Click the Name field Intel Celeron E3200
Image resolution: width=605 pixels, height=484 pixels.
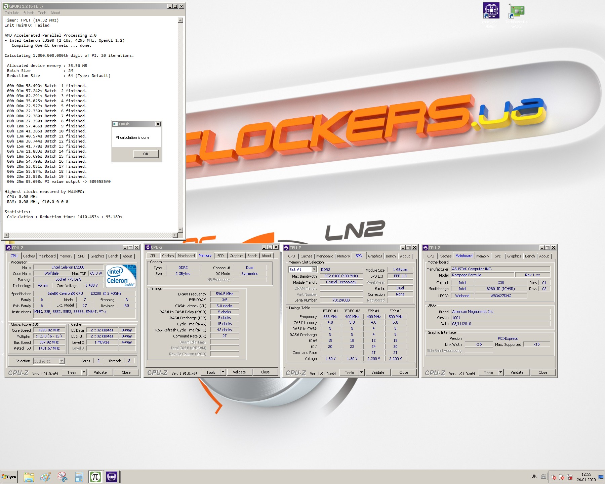[68, 267]
